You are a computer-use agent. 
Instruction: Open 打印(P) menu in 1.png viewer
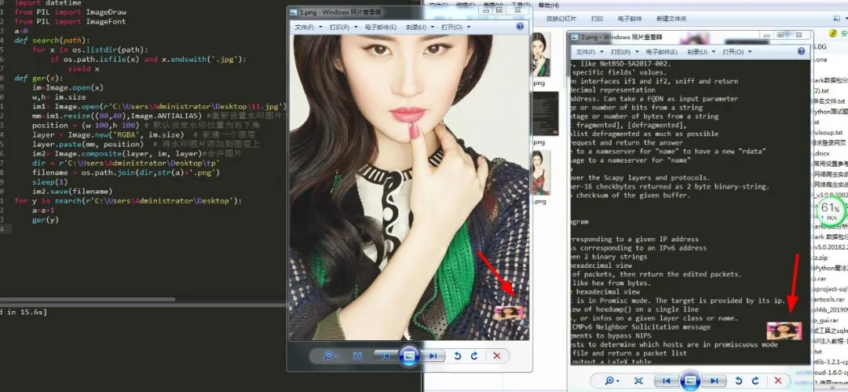[342, 27]
